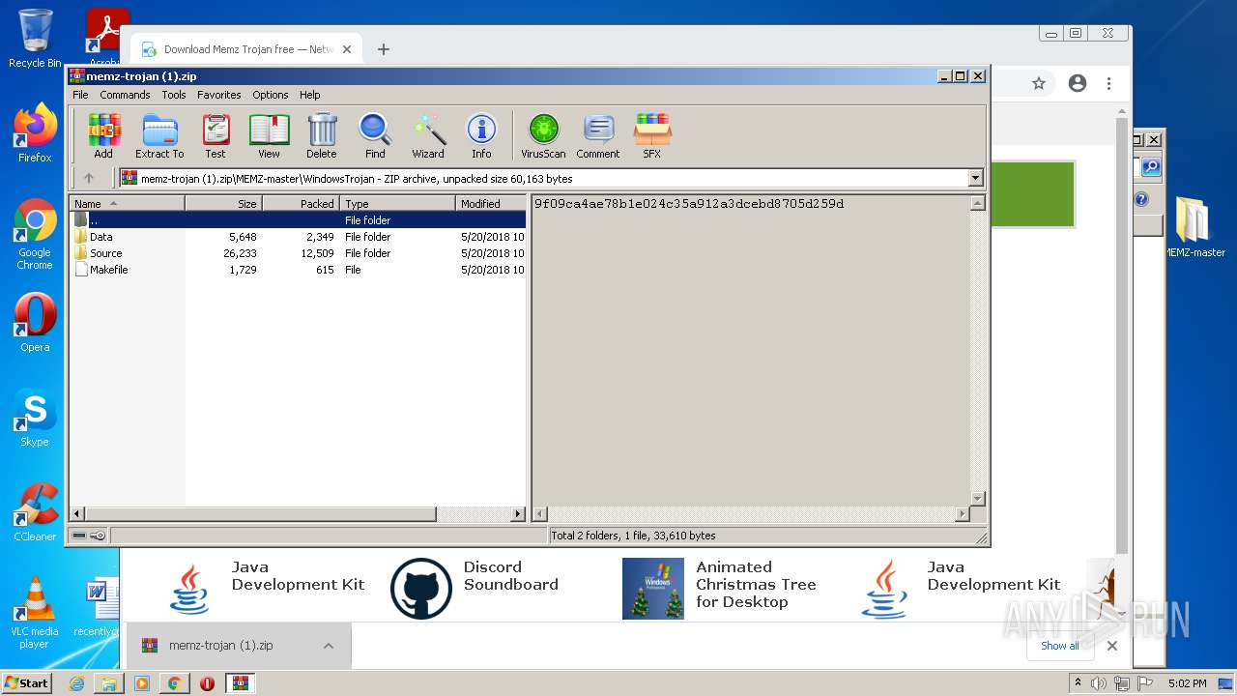1237x696 pixels.
Task: Show hidden system tray icons
Action: pos(1078,683)
